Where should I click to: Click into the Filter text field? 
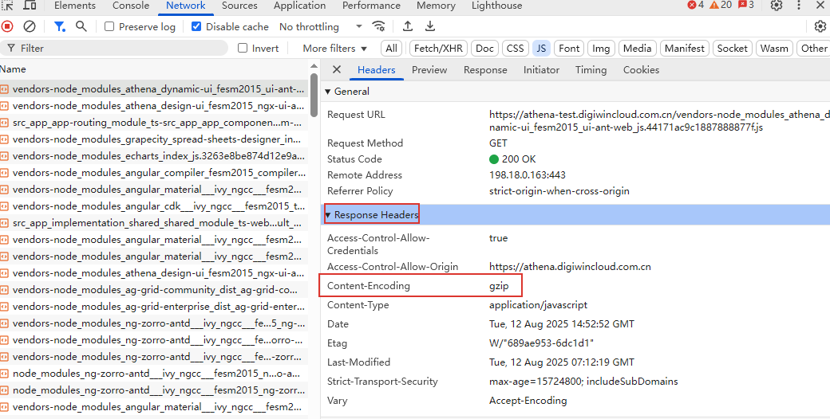120,49
